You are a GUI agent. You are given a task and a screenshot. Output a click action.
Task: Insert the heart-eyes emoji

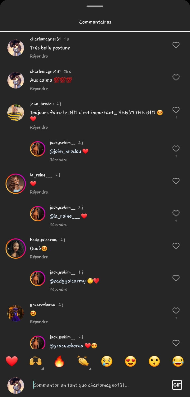coord(131,361)
